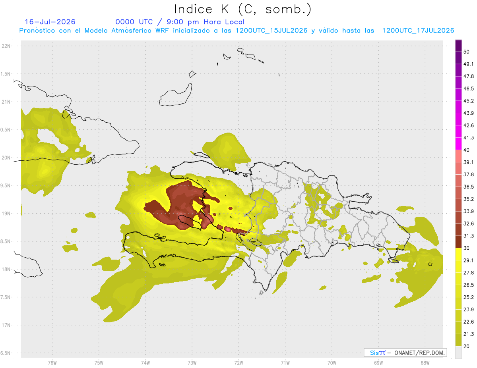Click the colorbar value 31.3

pyautogui.click(x=469, y=236)
